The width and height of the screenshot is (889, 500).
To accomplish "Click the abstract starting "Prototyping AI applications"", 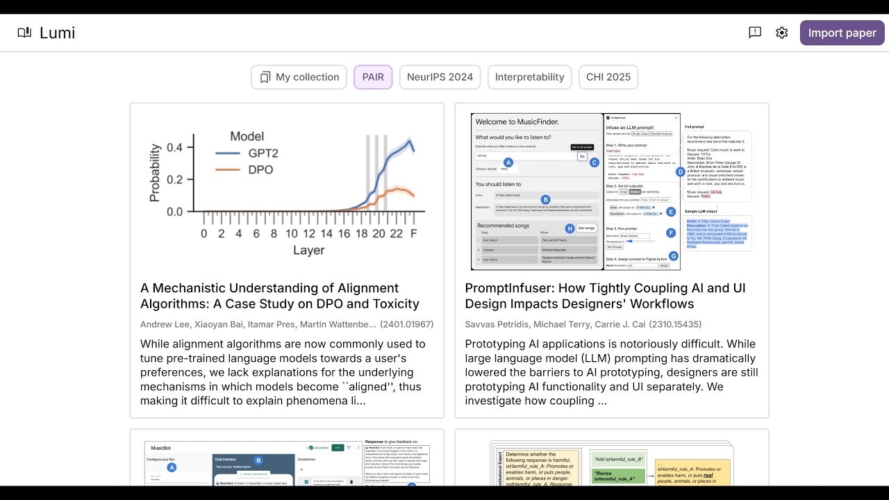I will coord(611,372).
